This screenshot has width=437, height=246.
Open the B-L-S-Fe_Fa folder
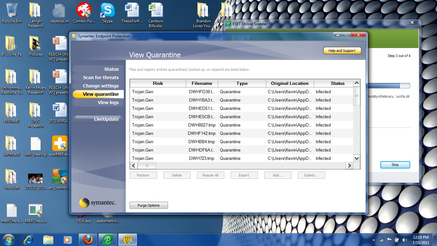tap(12, 46)
